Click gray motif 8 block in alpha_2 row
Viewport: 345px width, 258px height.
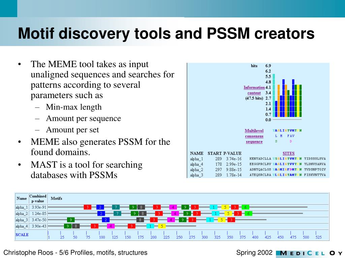[143, 213]
